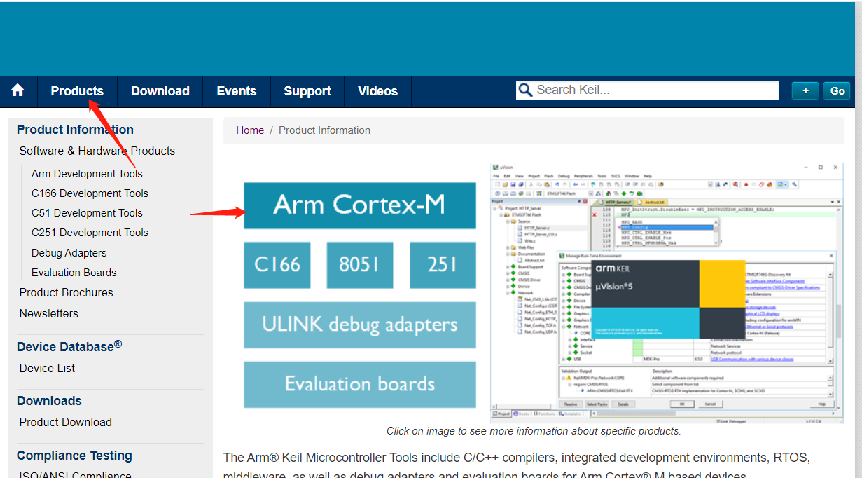Click the search magnifier icon
This screenshot has width=862, height=478.
coord(525,90)
